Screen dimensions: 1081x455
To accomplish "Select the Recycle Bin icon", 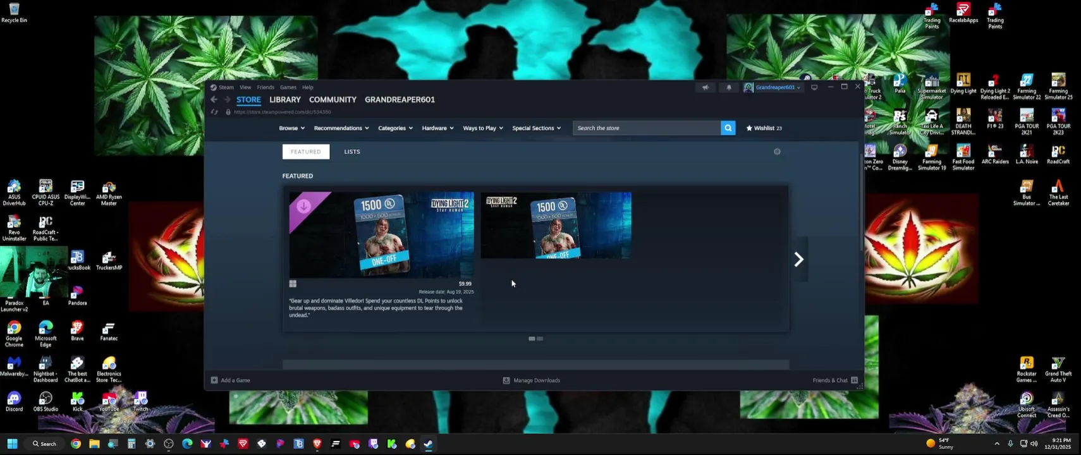I will pyautogui.click(x=14, y=13).
